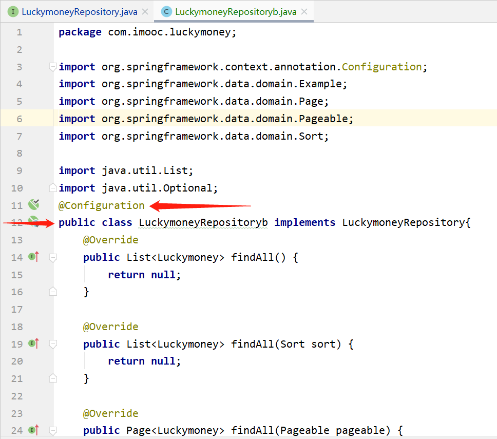
Task: Click 'return null;' on line 15
Action: point(144,275)
